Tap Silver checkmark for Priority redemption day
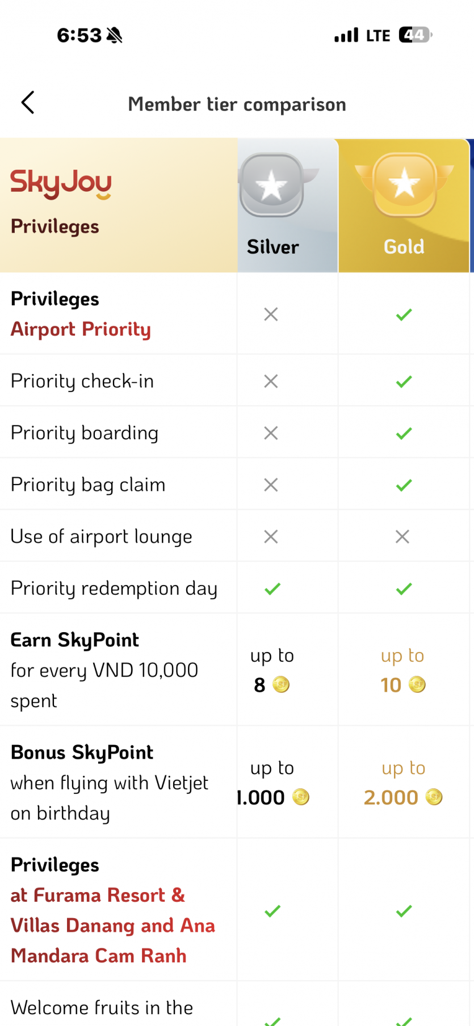This screenshot has width=474, height=1026. coord(272,589)
